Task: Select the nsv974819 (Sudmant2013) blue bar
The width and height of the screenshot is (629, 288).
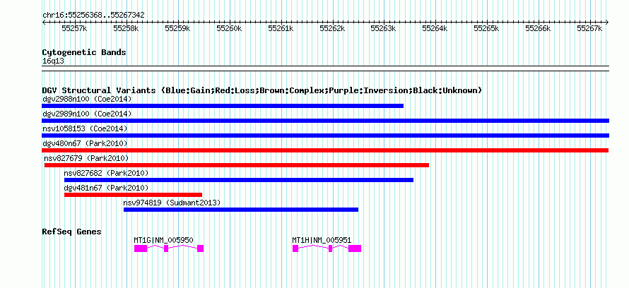Action: click(241, 210)
